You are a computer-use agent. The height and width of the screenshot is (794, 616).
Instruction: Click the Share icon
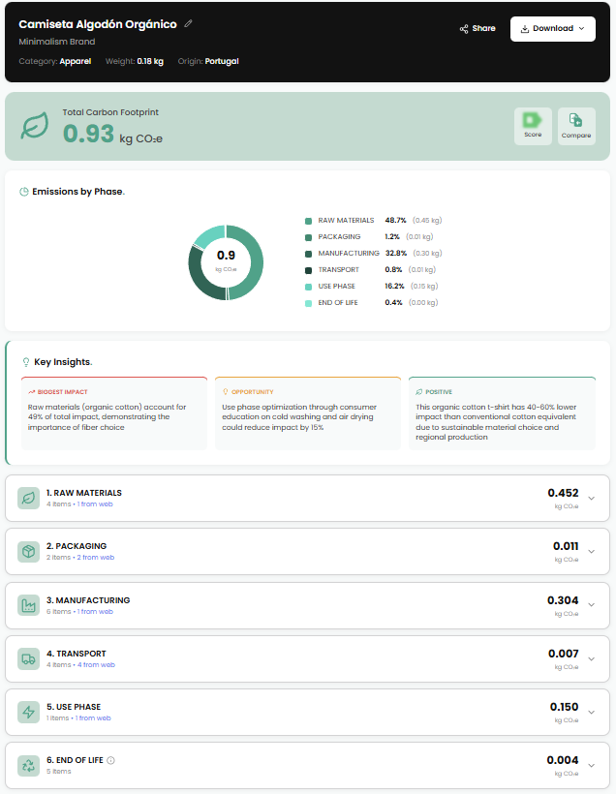pyautogui.click(x=464, y=29)
